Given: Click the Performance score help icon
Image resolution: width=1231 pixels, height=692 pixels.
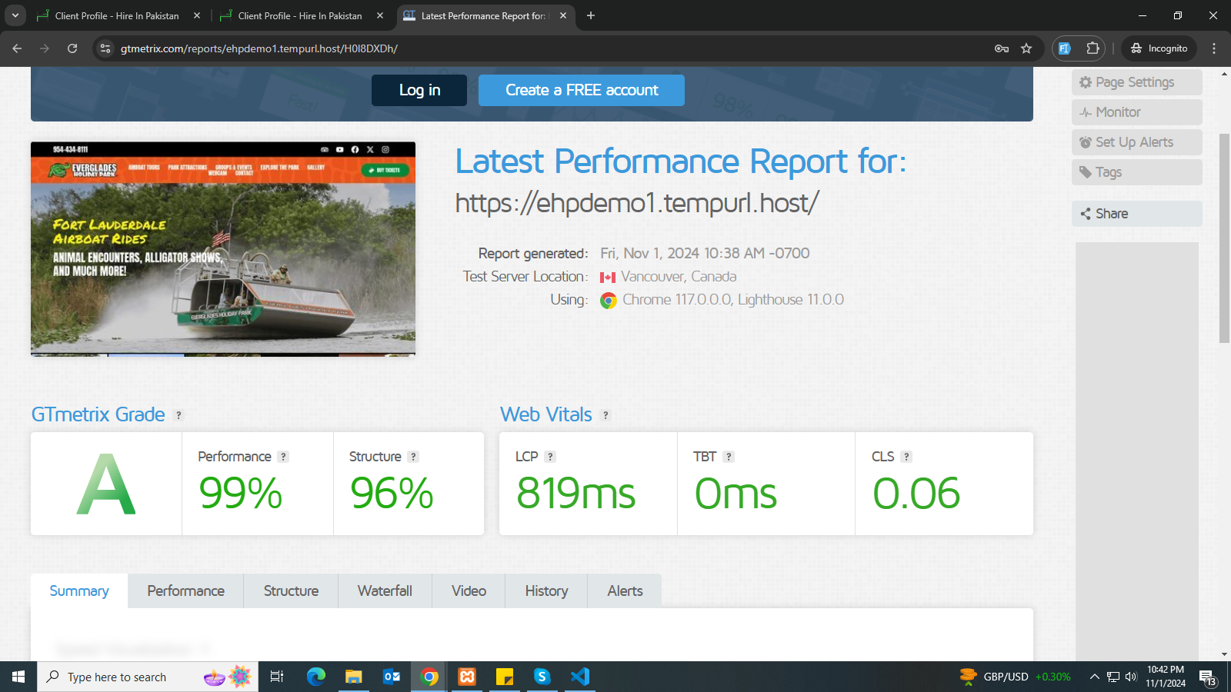Looking at the screenshot, I should [x=283, y=457].
